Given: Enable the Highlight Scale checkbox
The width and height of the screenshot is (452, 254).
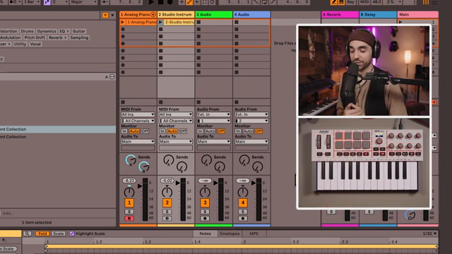Looking at the screenshot, I should tap(72, 234).
